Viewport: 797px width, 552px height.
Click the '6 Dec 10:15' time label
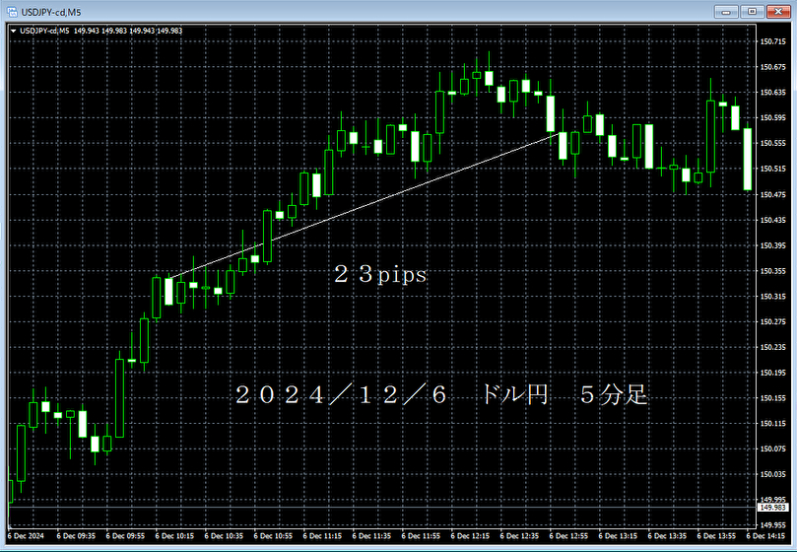point(174,535)
